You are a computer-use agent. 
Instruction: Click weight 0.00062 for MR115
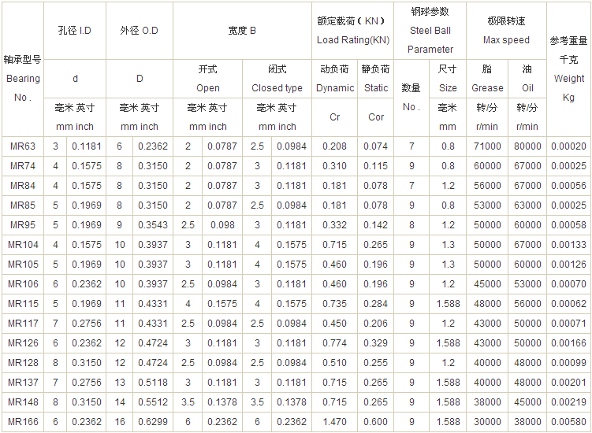[x=568, y=304]
